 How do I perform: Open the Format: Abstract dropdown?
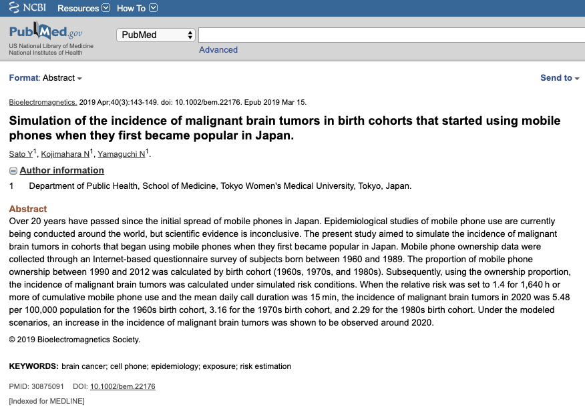45,78
